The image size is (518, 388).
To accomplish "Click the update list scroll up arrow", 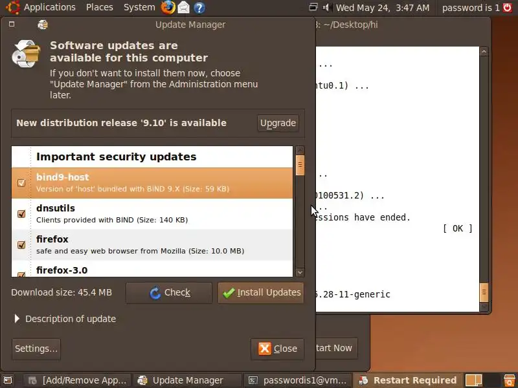I will click(x=300, y=151).
